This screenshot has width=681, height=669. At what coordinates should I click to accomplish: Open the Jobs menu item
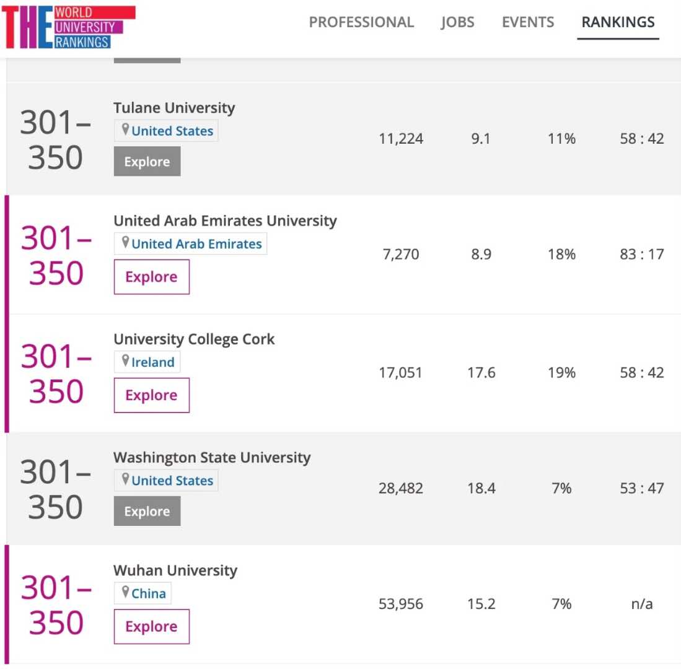pyautogui.click(x=457, y=22)
